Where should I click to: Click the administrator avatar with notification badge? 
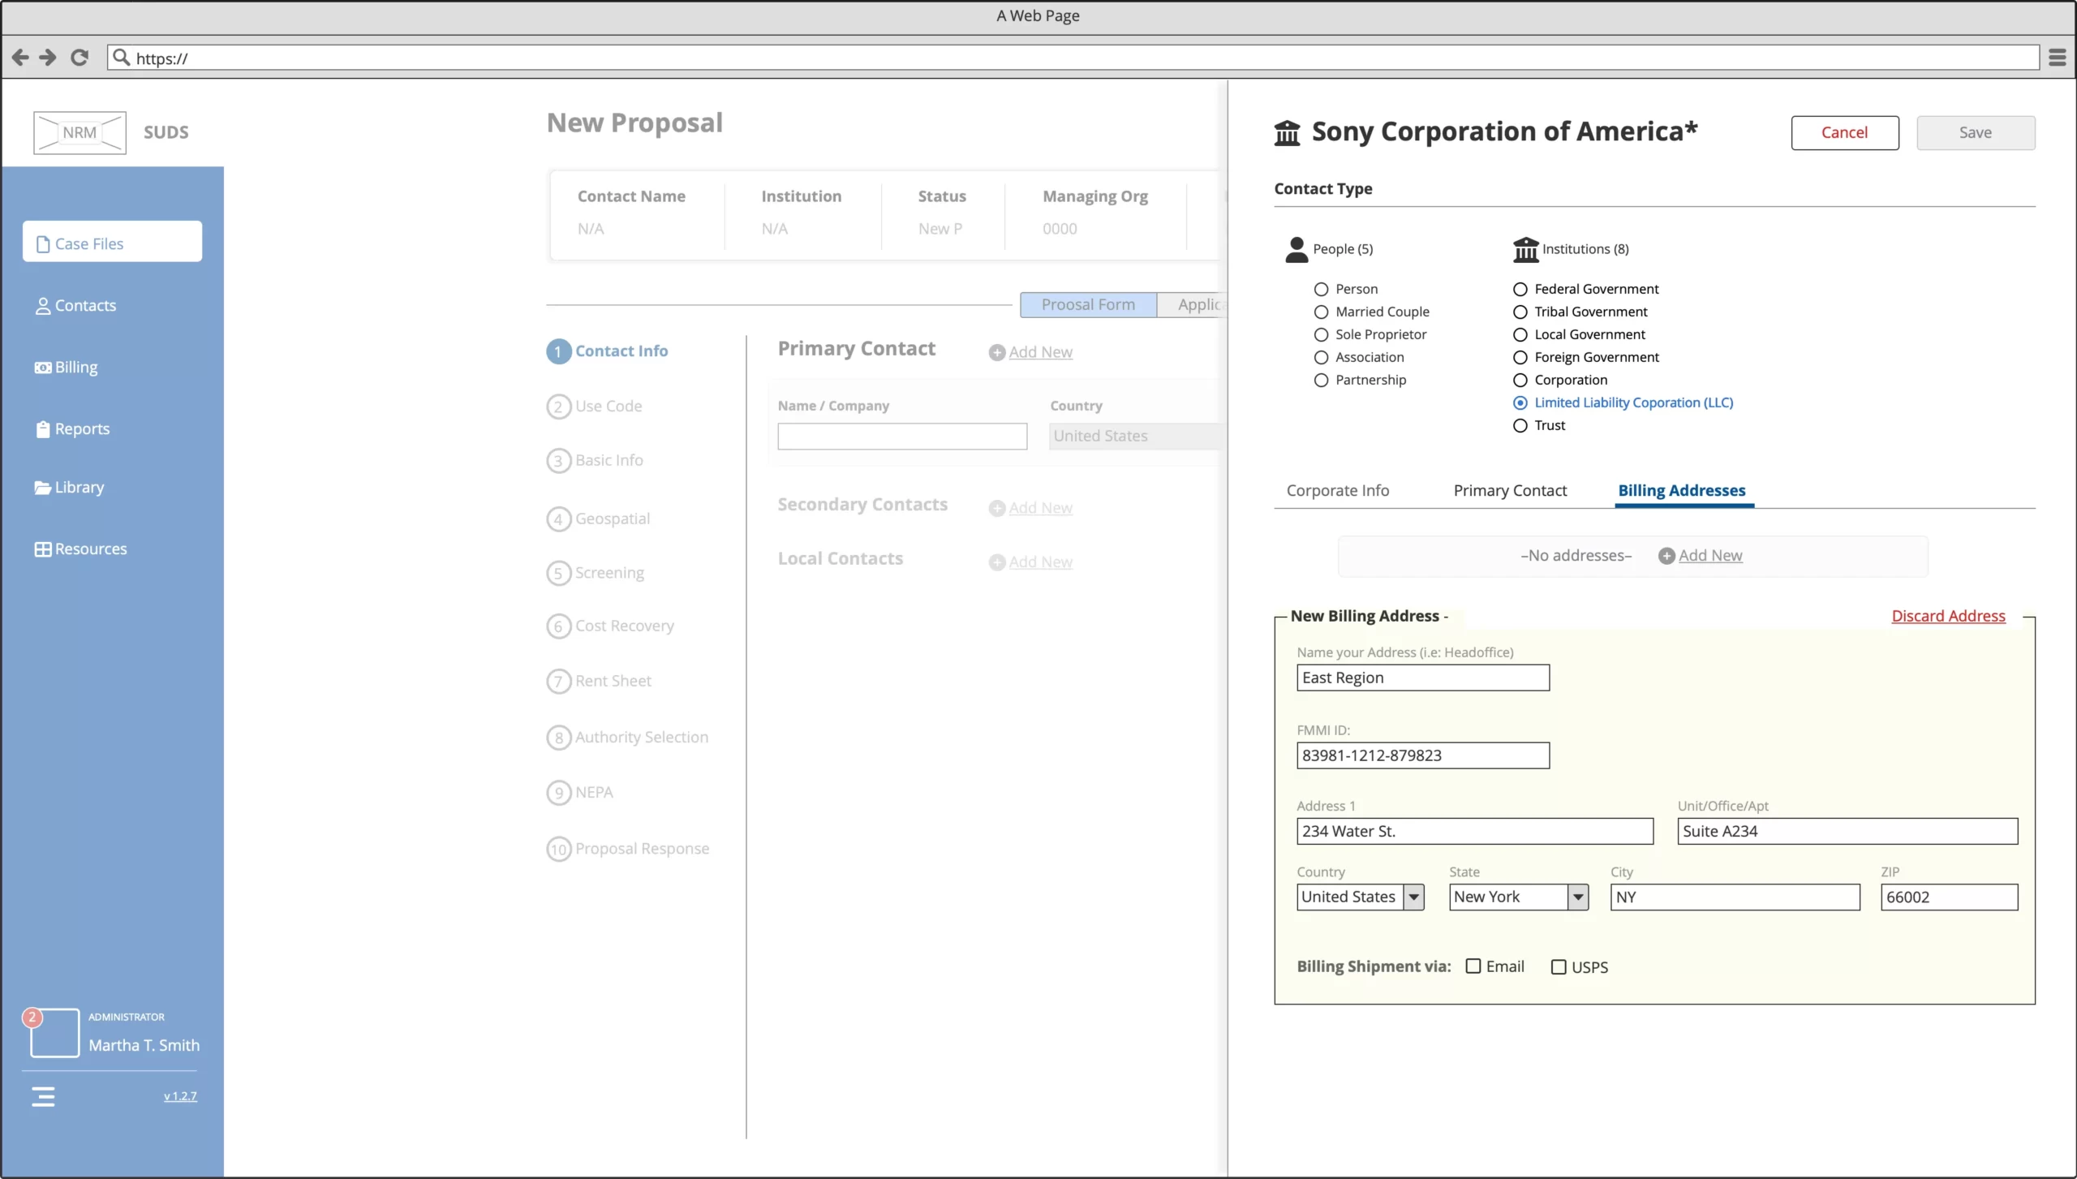54,1033
